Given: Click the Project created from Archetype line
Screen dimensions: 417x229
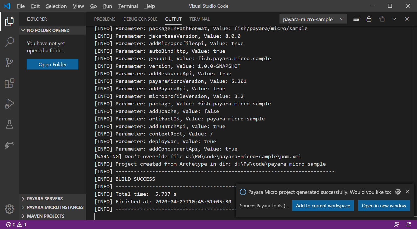Looking at the screenshot, I should [x=210, y=164].
